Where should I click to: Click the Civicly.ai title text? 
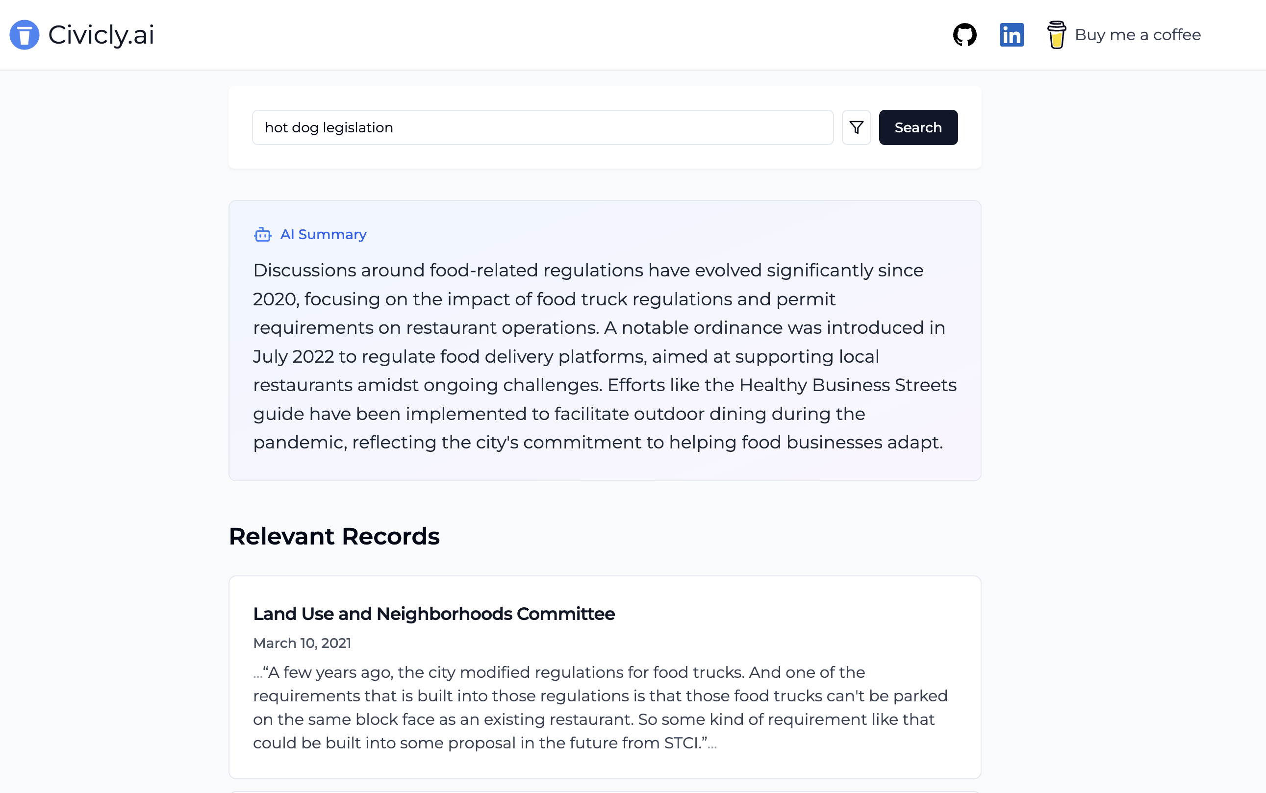(101, 35)
